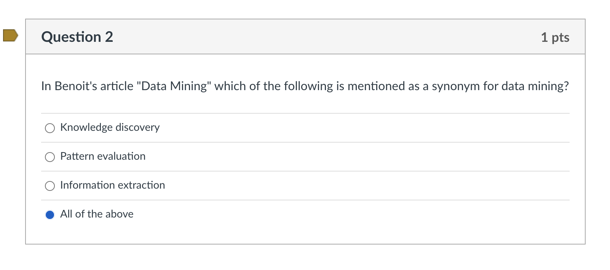Select the Pattern evaluation radio button
The height and width of the screenshot is (270, 610).
click(50, 157)
